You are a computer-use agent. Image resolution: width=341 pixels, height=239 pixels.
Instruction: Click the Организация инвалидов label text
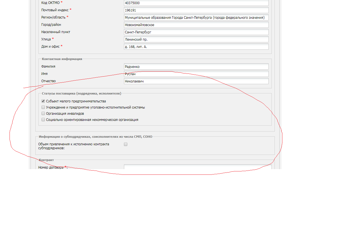click(x=65, y=114)
